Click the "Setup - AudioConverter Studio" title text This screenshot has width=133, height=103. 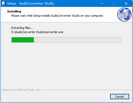(x=31, y=3)
